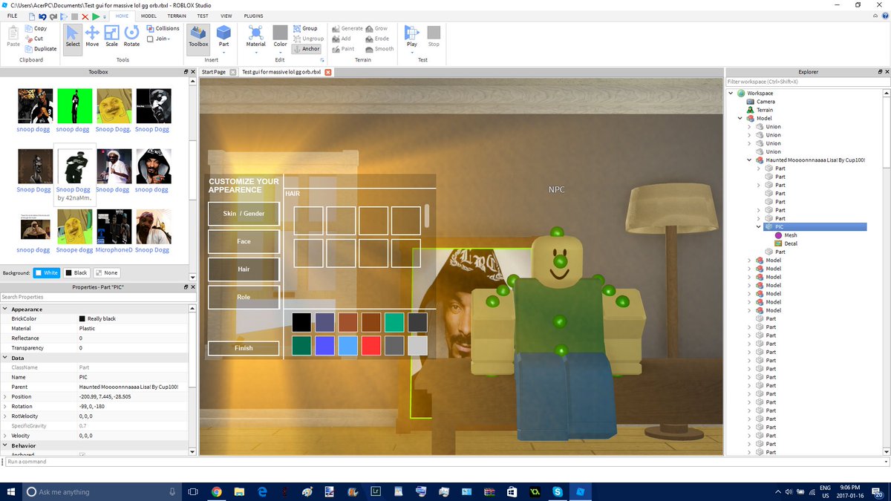Open the Material picker
Viewport: 891px width, 501px height.
[255, 36]
